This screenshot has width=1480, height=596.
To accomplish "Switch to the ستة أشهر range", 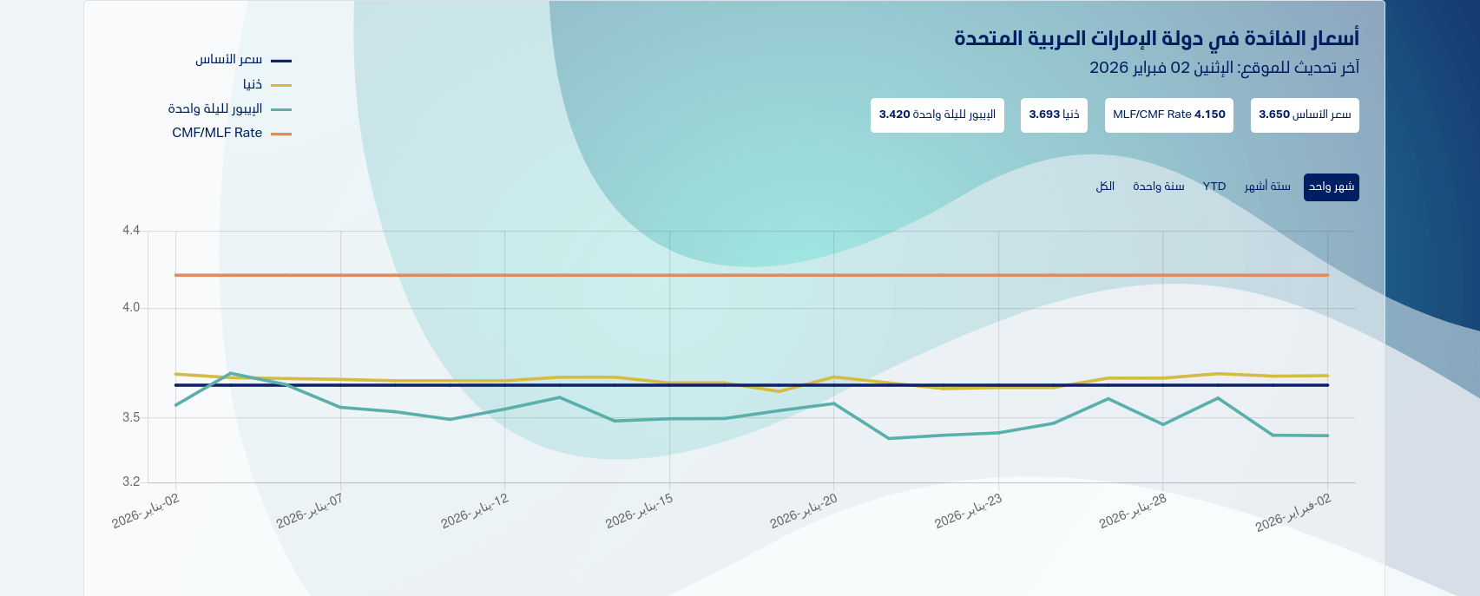I will (1267, 187).
